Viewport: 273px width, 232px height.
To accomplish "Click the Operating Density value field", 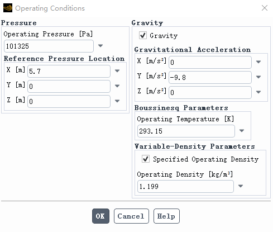I will 185,186.
